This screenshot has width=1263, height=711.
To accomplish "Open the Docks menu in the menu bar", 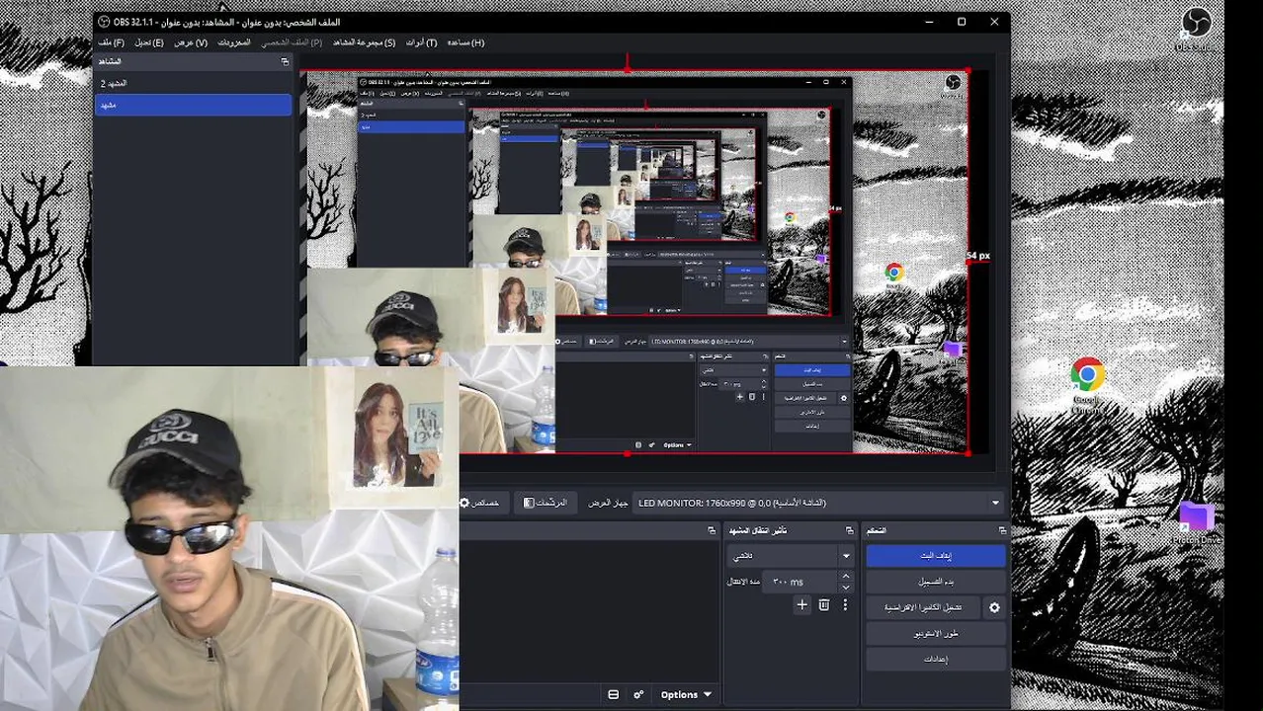I will coord(234,42).
